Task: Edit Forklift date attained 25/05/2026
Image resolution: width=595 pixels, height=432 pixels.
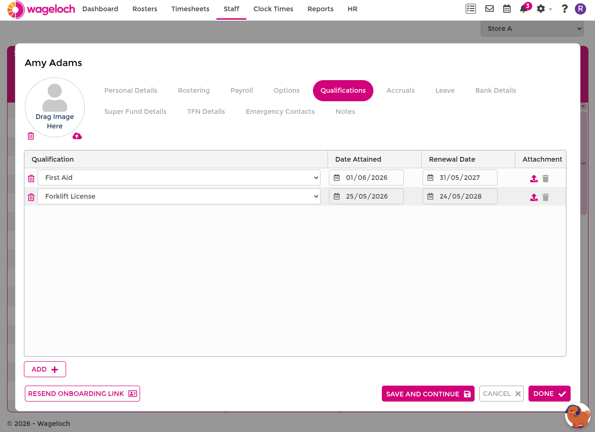Action: (366, 196)
